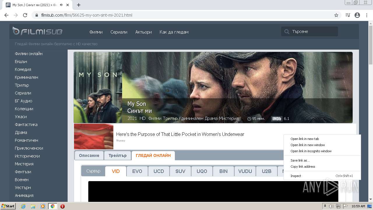Open the Филми онлайн sidebar link
Viewport: 373px width, 210px height.
pyautogui.click(x=29, y=54)
